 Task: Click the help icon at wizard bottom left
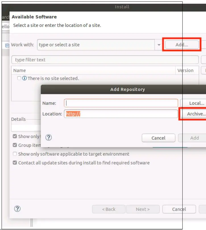pos(18,209)
